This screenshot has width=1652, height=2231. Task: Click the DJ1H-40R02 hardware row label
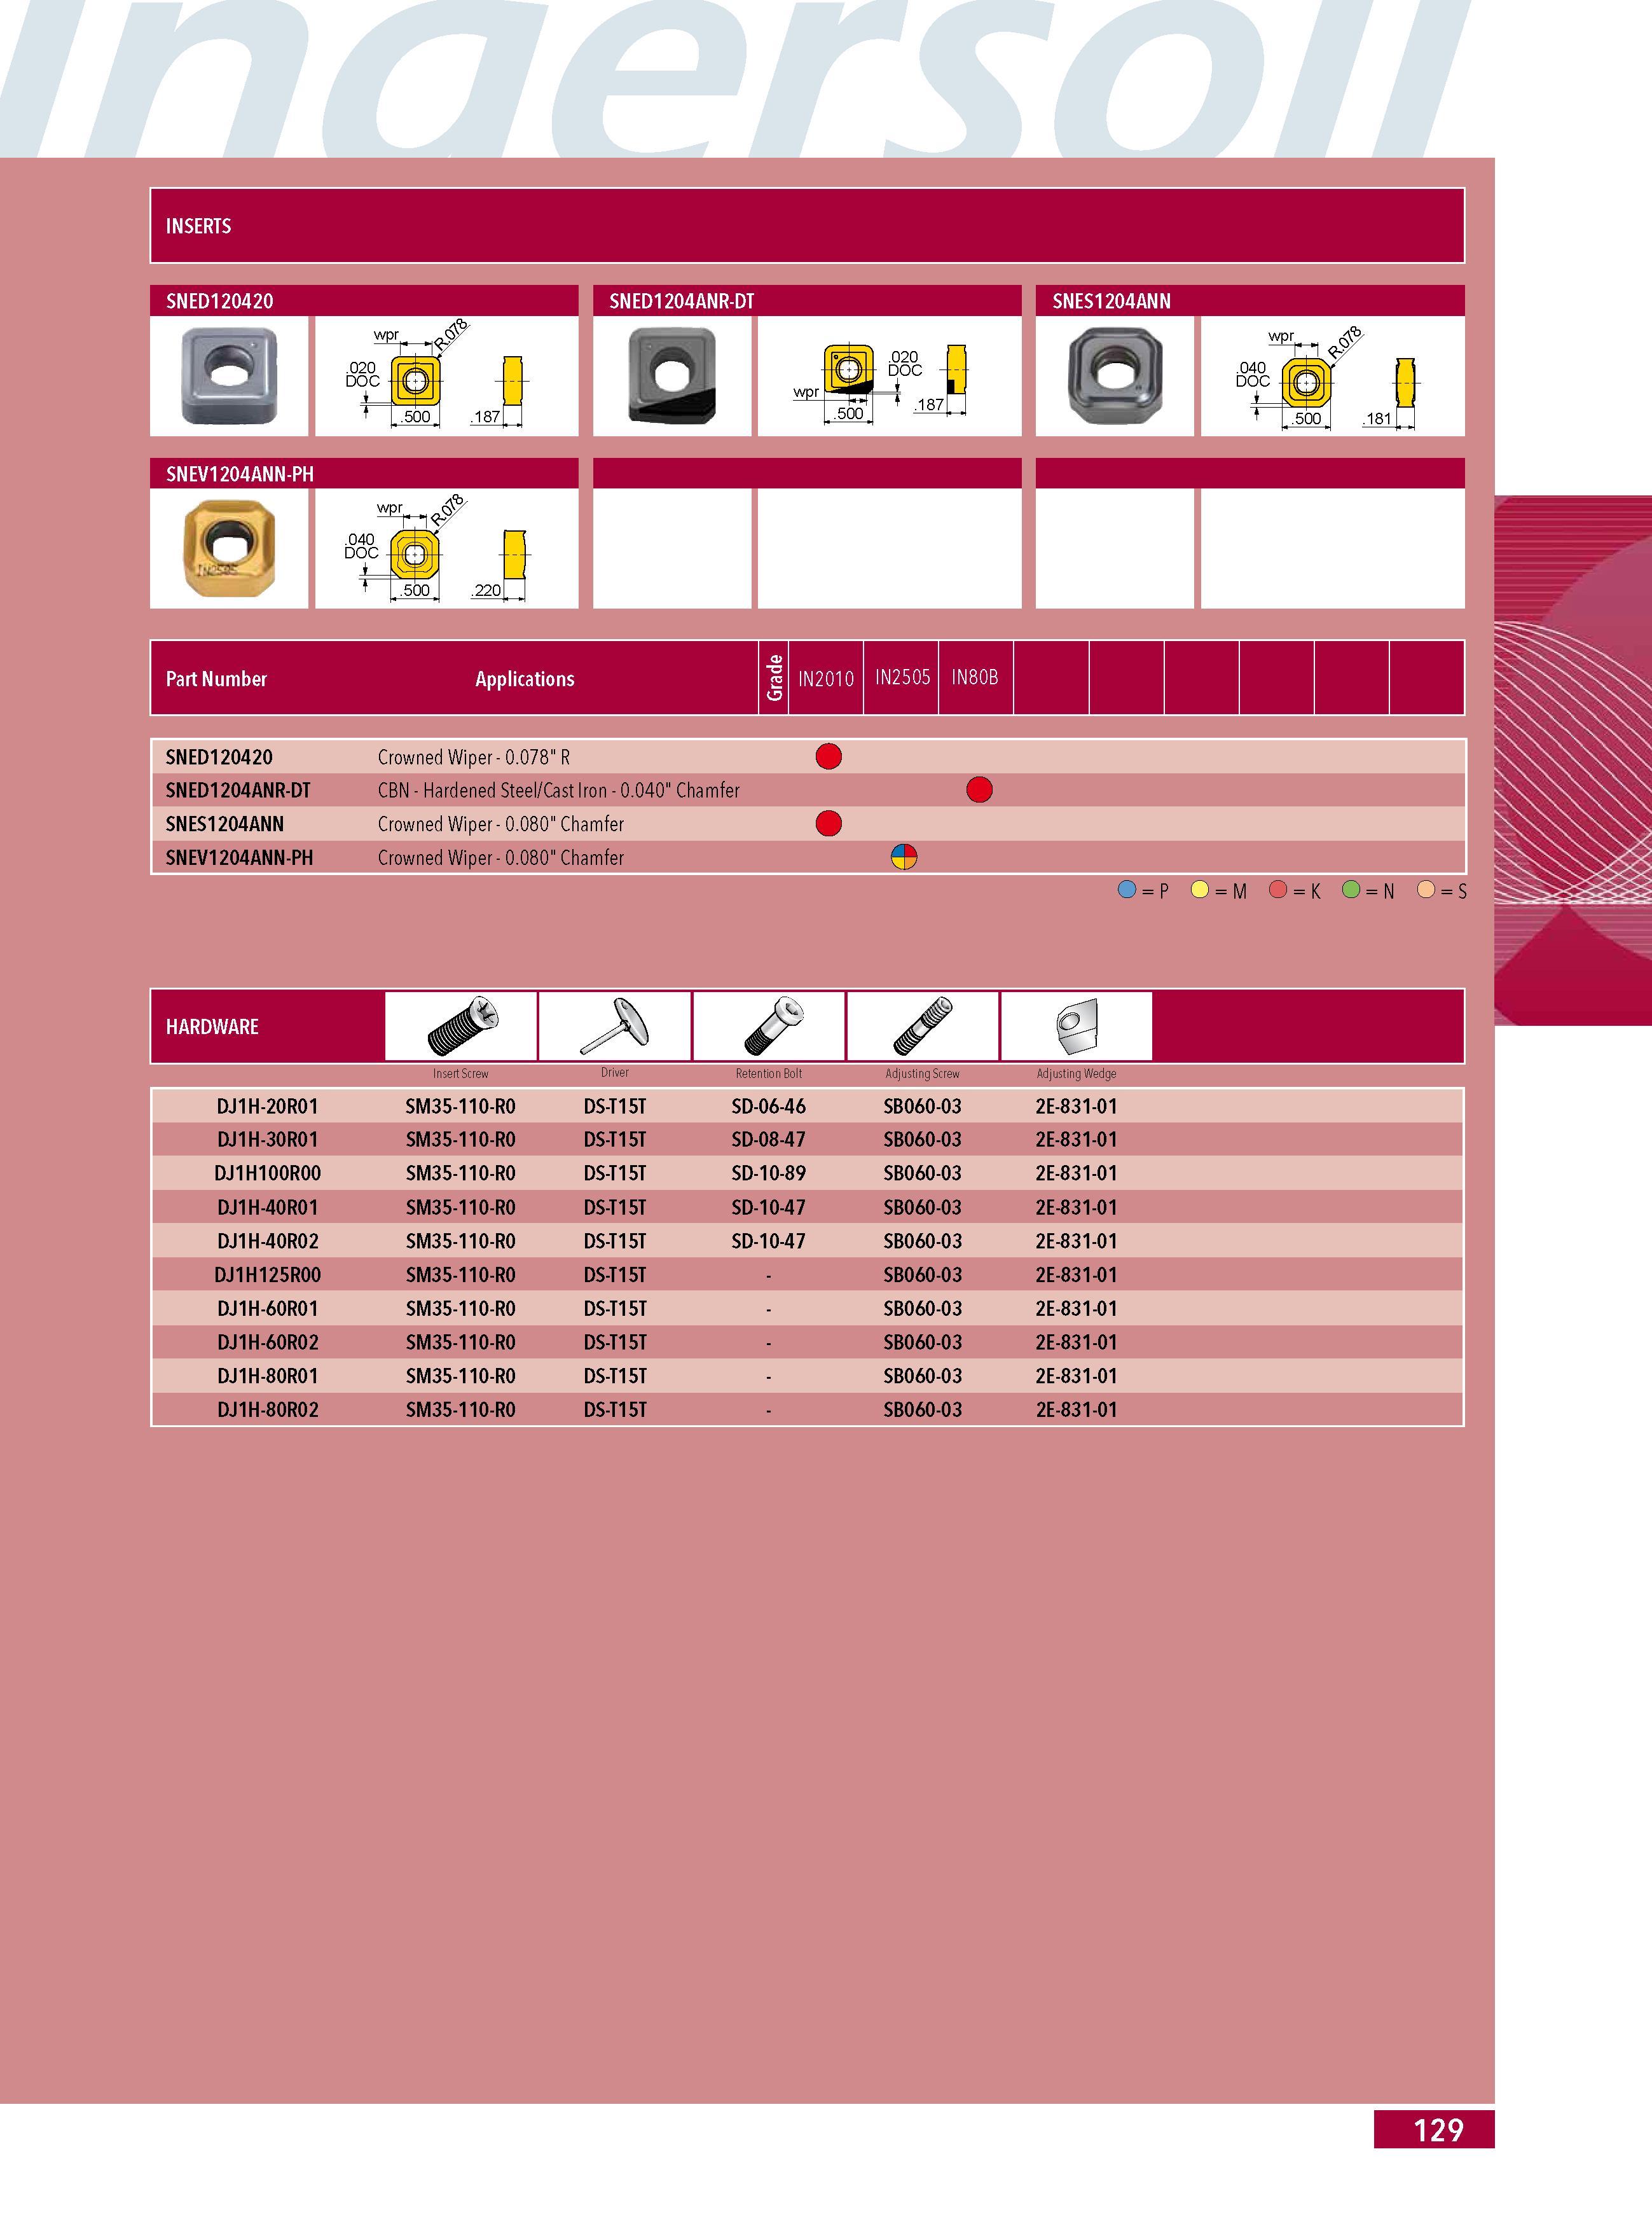click(267, 1242)
